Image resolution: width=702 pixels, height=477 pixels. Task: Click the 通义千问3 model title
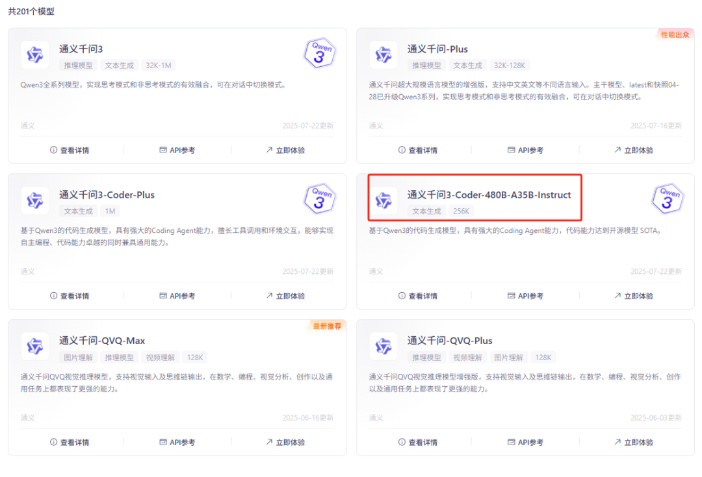[x=81, y=49]
